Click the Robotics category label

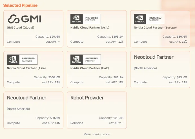pos(77,123)
